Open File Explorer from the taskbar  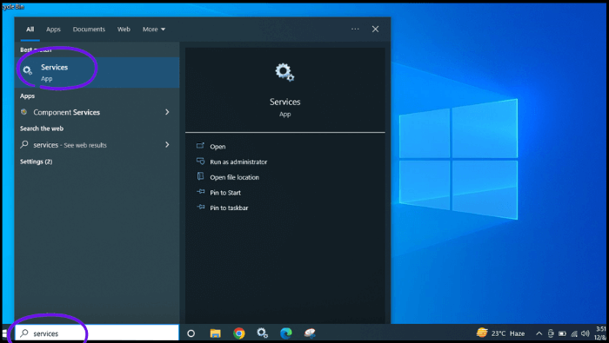[215, 333]
